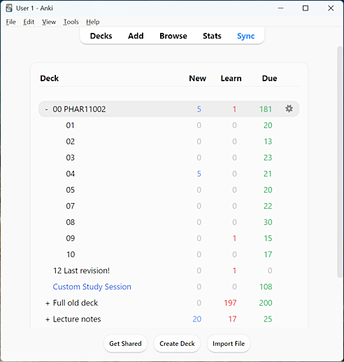Sync the collection via Sync
Screen dimensions: 344x362
246,36
